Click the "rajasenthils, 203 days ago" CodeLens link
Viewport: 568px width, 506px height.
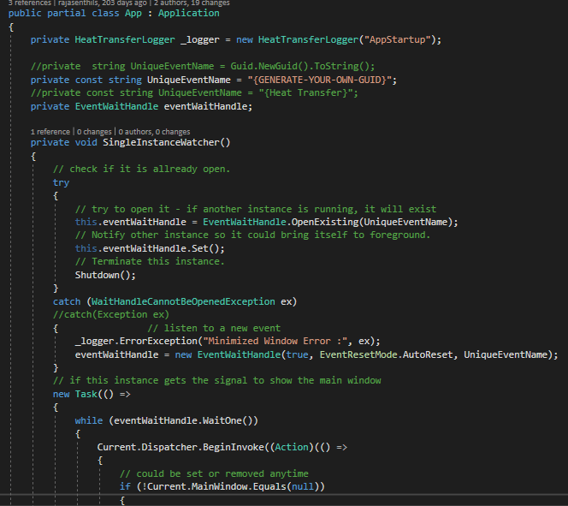click(x=103, y=3)
